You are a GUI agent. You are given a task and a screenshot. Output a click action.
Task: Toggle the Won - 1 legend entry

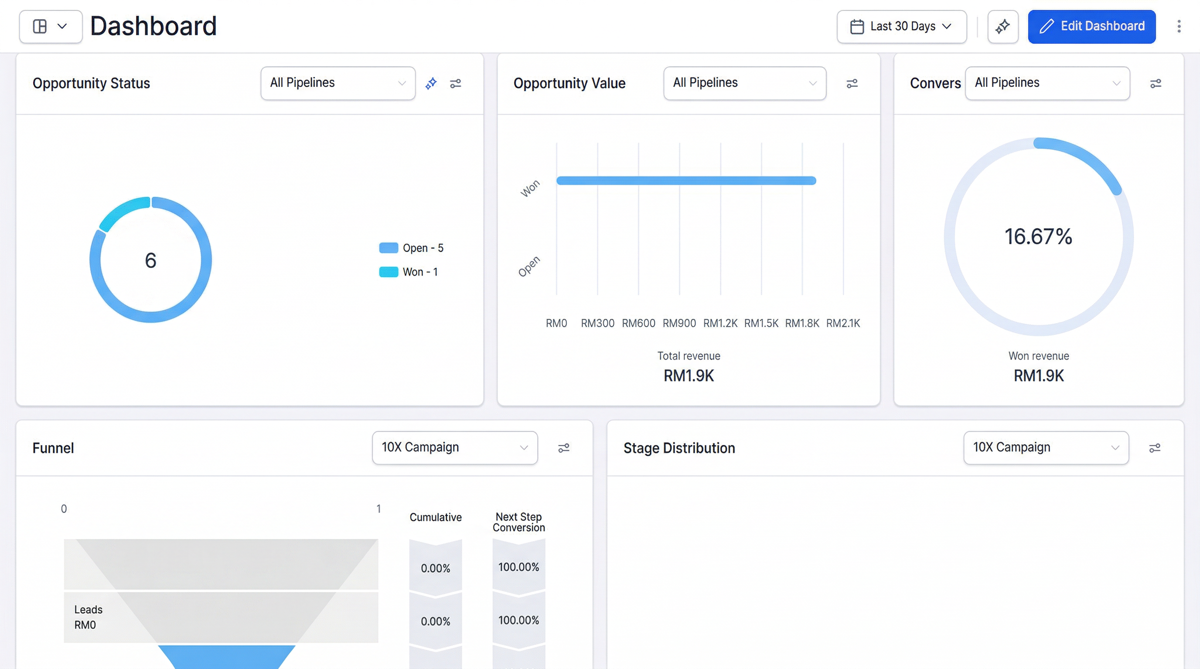(x=409, y=272)
